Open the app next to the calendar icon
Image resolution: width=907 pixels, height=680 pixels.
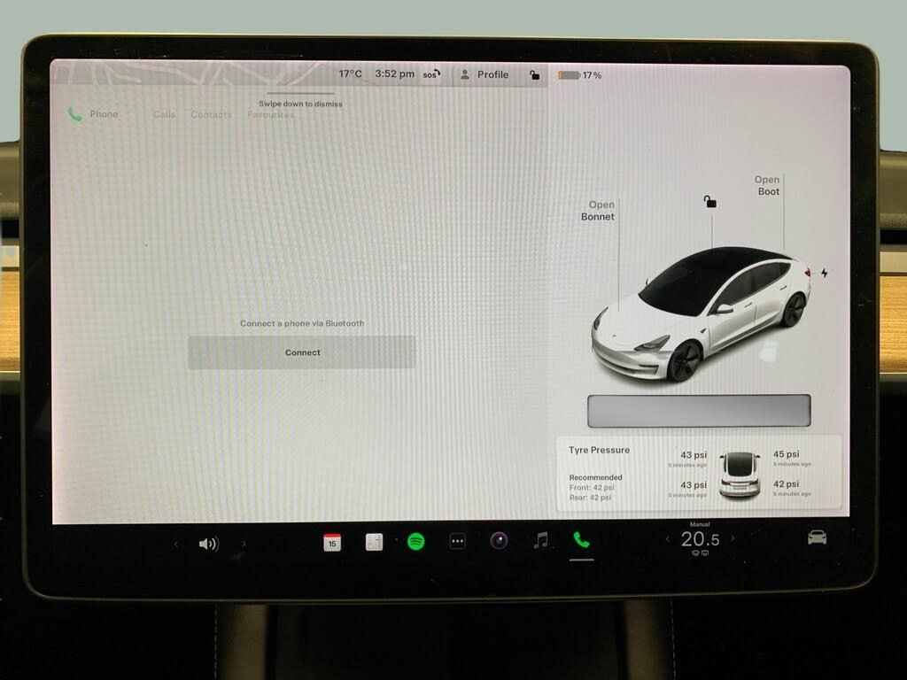375,543
